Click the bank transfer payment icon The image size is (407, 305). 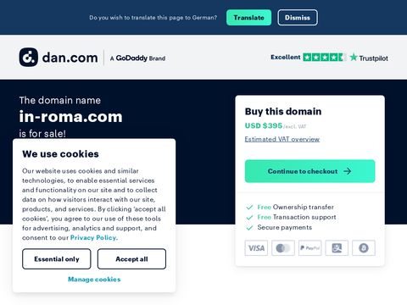click(337, 248)
